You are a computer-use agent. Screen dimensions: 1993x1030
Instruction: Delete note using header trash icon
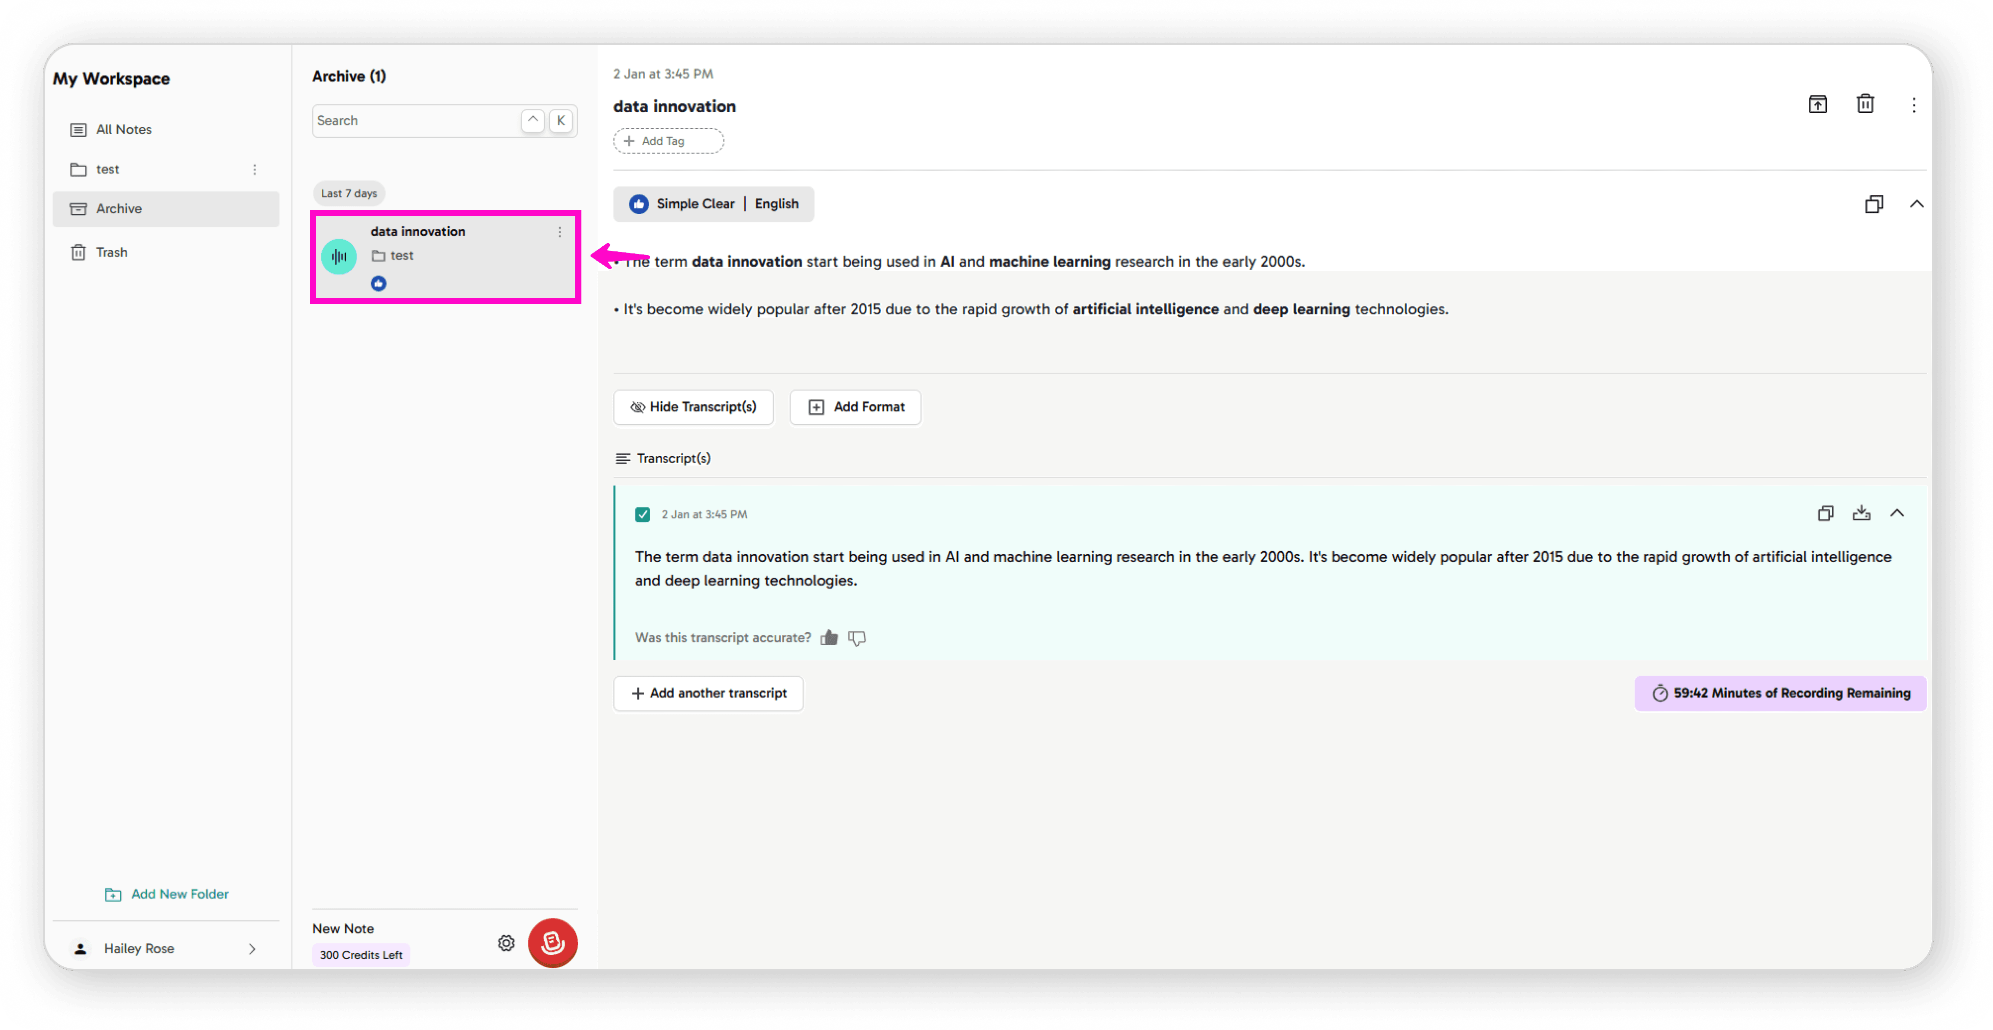coord(1866,105)
